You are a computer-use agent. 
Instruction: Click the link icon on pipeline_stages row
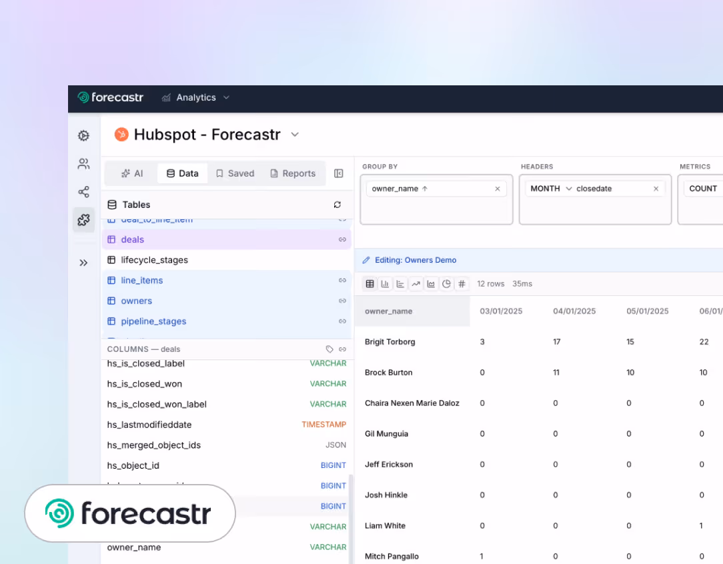pyautogui.click(x=342, y=321)
